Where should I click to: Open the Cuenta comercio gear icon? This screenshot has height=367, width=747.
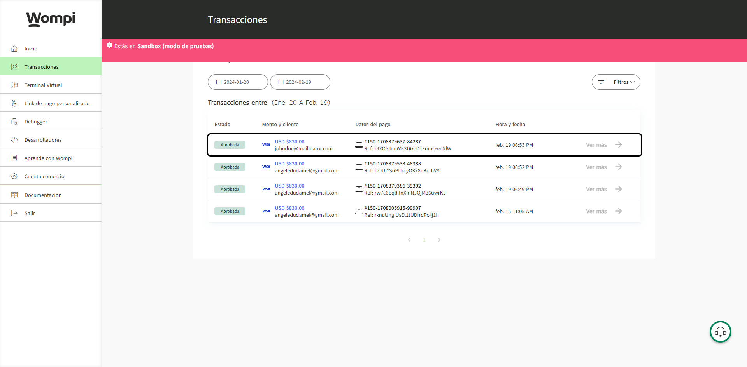tap(14, 176)
